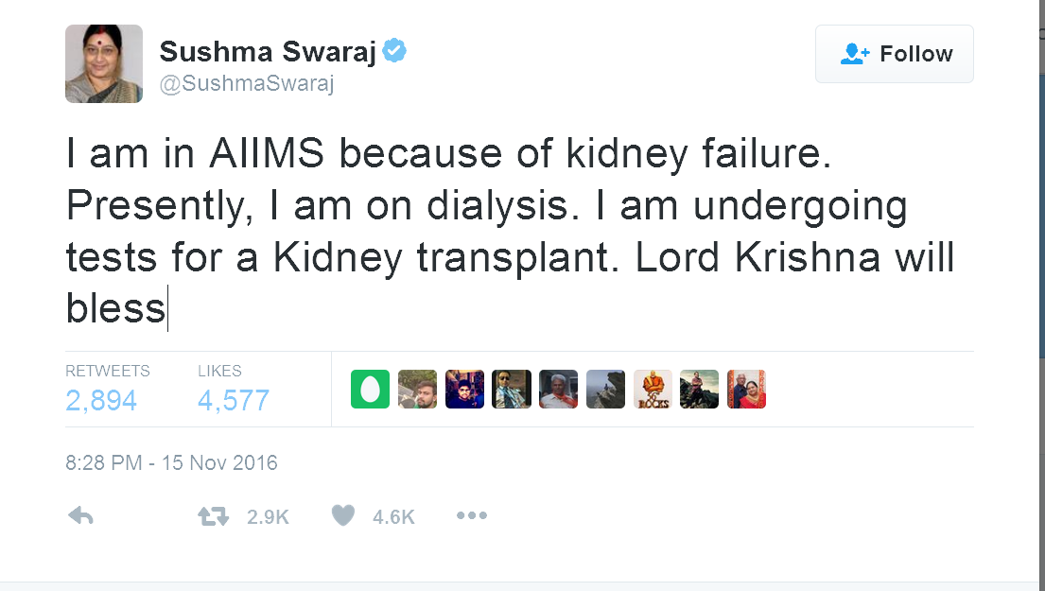View the 4,577 likes list
1045x591 pixels.
[x=234, y=400]
